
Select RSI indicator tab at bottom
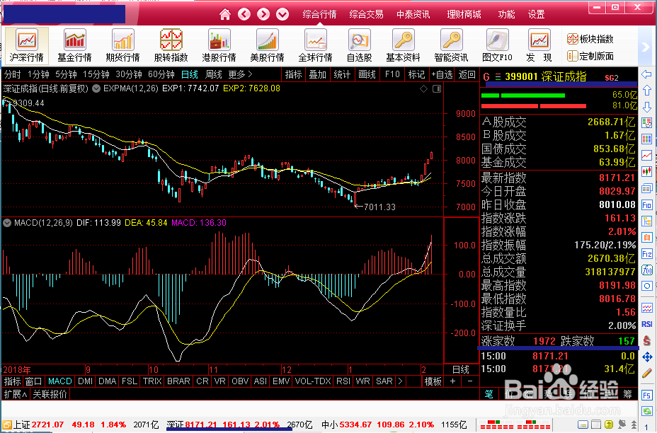click(x=343, y=381)
